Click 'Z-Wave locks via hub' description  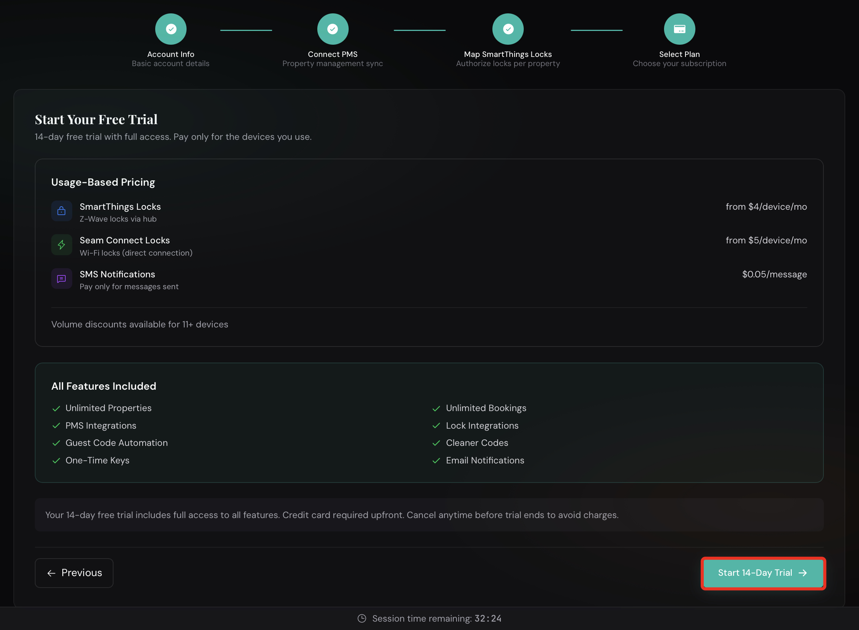pos(118,219)
